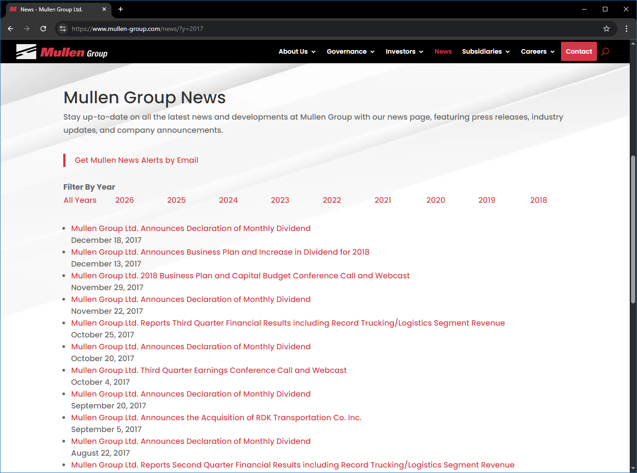This screenshot has width=637, height=473.
Task: Open Get Mullen News Alerts by Email
Action: 136,160
